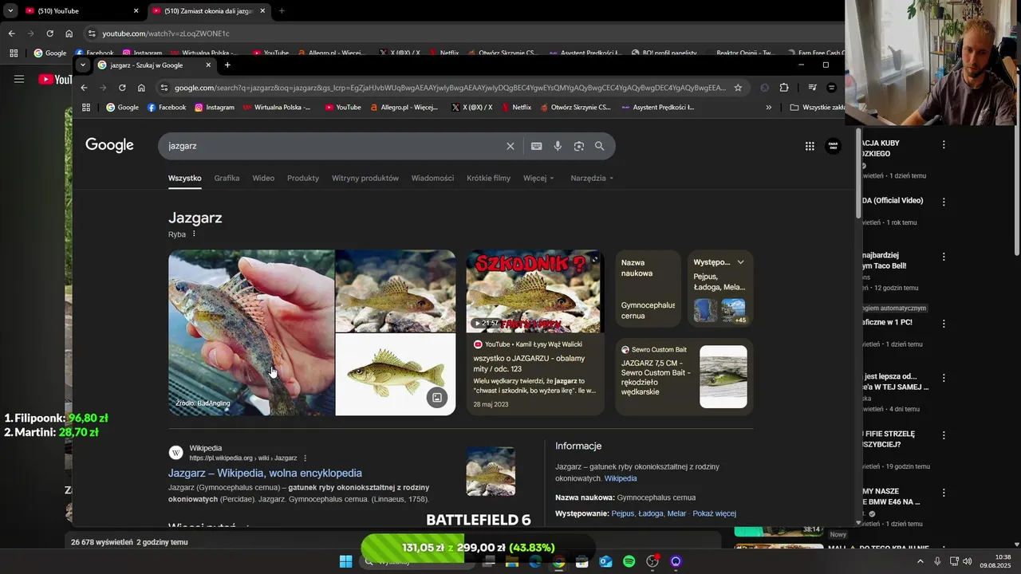
Task: Open the on-screen keyboard in Google search
Action: [x=536, y=146]
